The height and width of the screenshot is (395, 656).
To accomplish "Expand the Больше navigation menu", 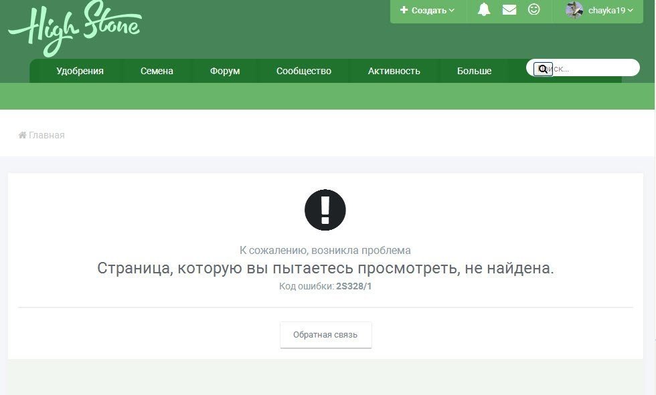I will (x=474, y=71).
